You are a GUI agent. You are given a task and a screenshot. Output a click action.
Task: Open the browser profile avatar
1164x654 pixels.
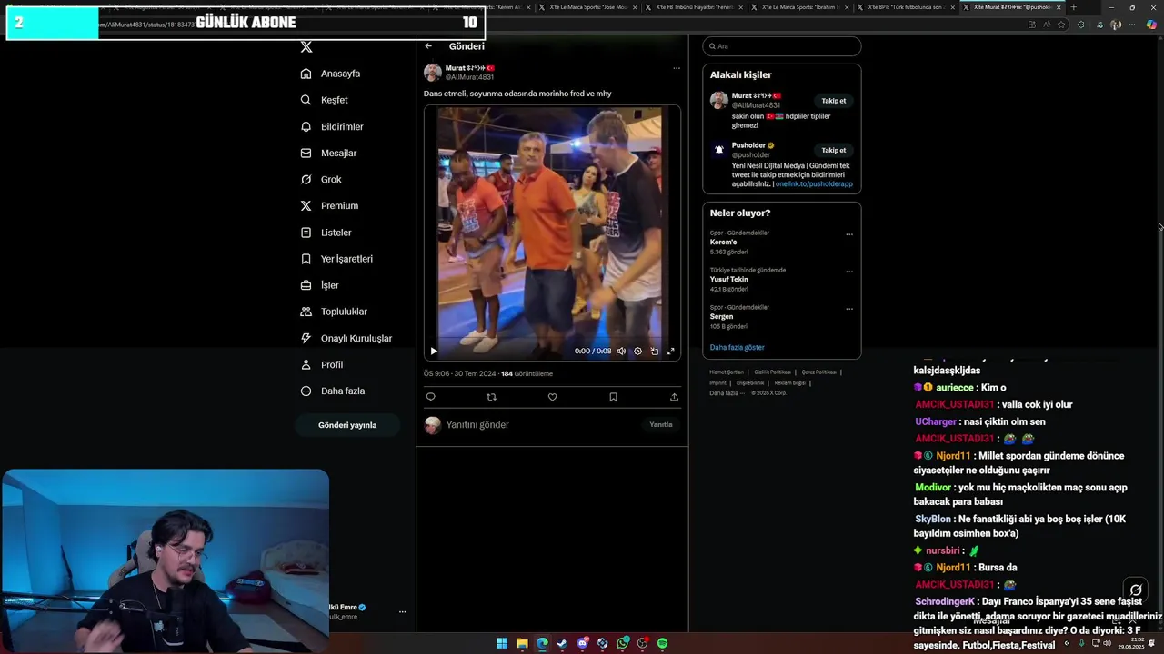click(1115, 25)
